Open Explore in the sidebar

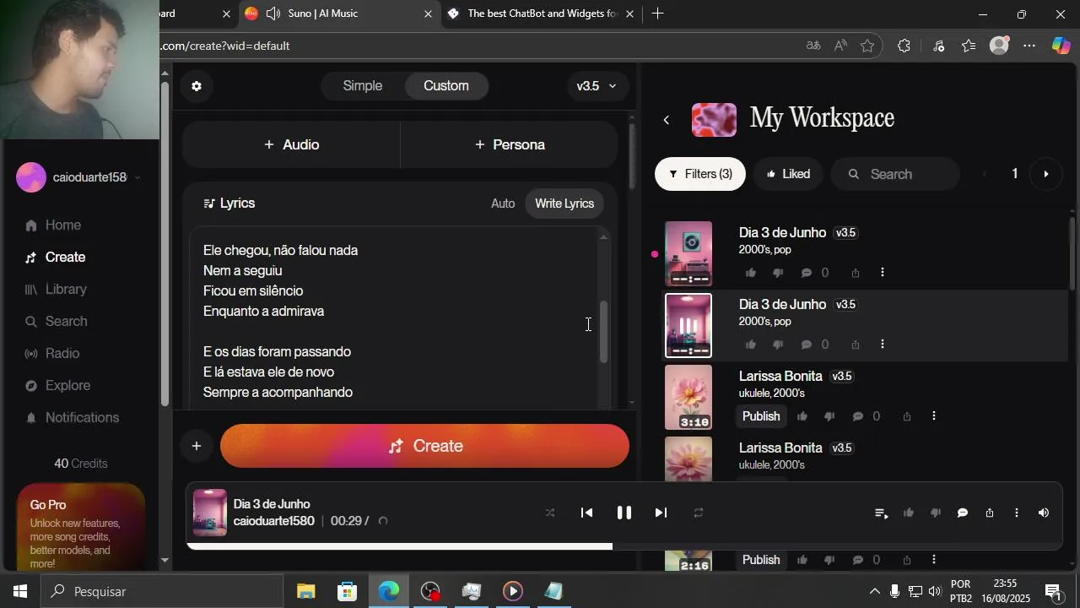point(67,386)
